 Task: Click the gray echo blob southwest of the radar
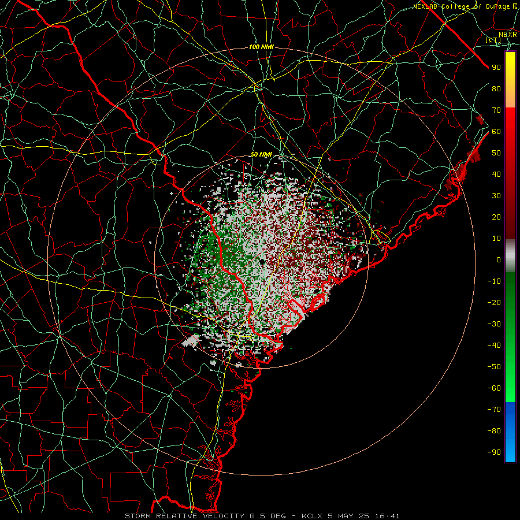pos(191,340)
